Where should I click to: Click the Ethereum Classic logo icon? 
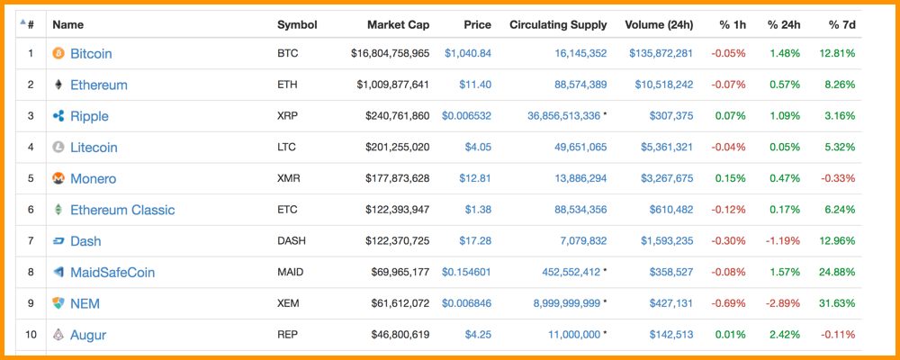click(58, 210)
